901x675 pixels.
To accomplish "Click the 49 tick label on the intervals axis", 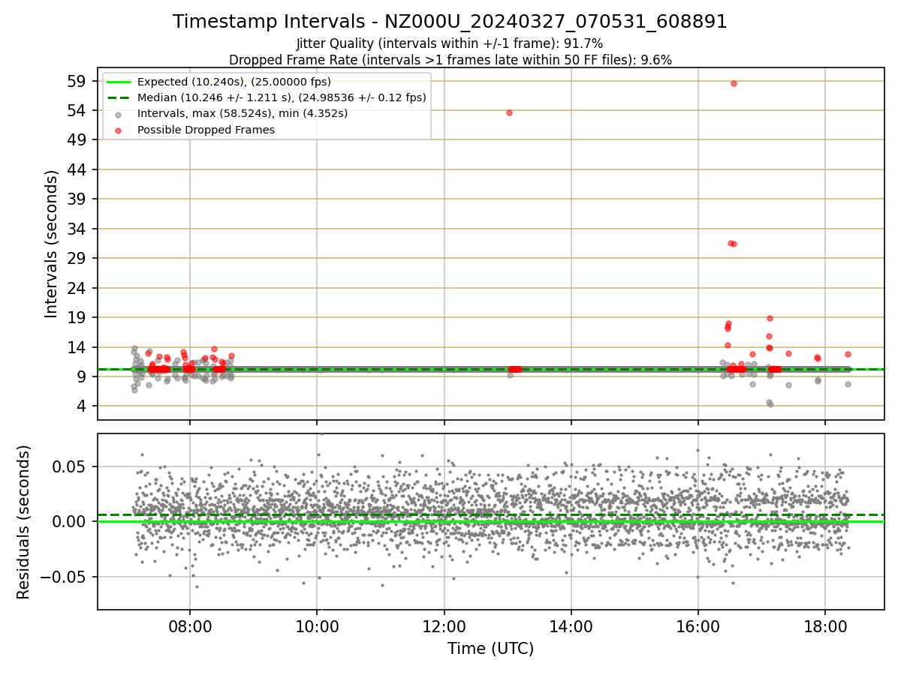I will tap(78, 140).
